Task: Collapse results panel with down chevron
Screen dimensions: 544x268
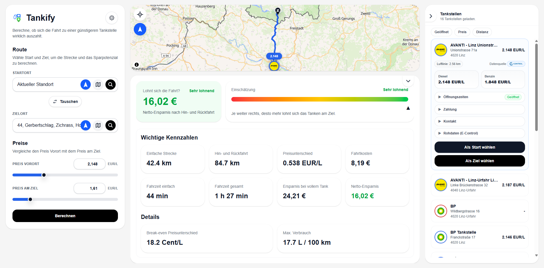Action: [x=408, y=81]
